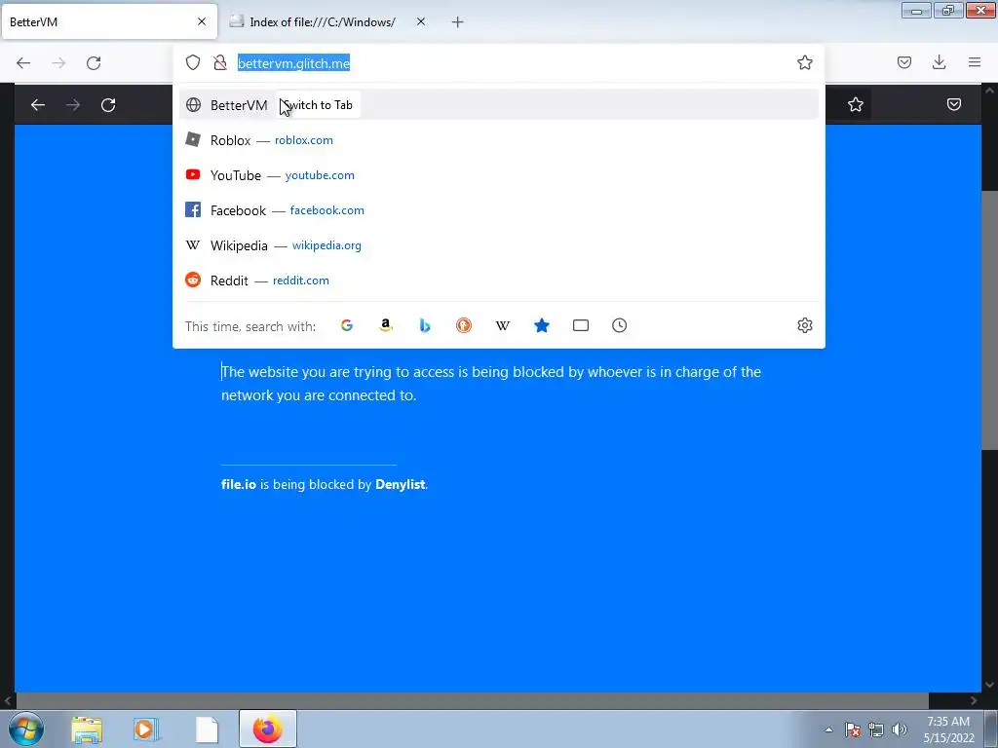Open search settings gear in dropdown

click(804, 325)
